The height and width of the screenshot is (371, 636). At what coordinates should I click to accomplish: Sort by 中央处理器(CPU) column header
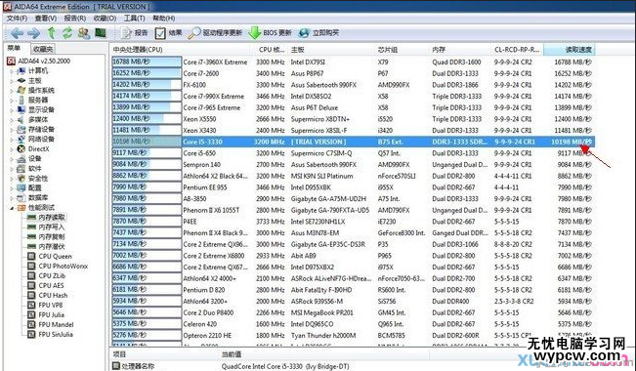coord(181,50)
